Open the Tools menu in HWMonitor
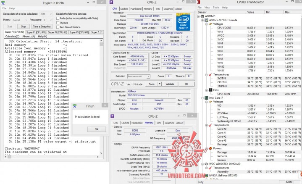 (x=216, y=8)
